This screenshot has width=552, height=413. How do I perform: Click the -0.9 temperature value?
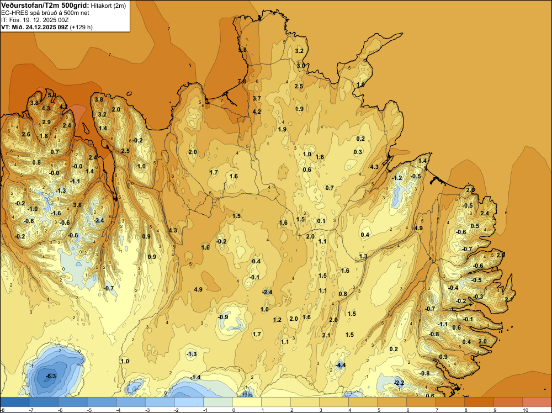point(223,317)
